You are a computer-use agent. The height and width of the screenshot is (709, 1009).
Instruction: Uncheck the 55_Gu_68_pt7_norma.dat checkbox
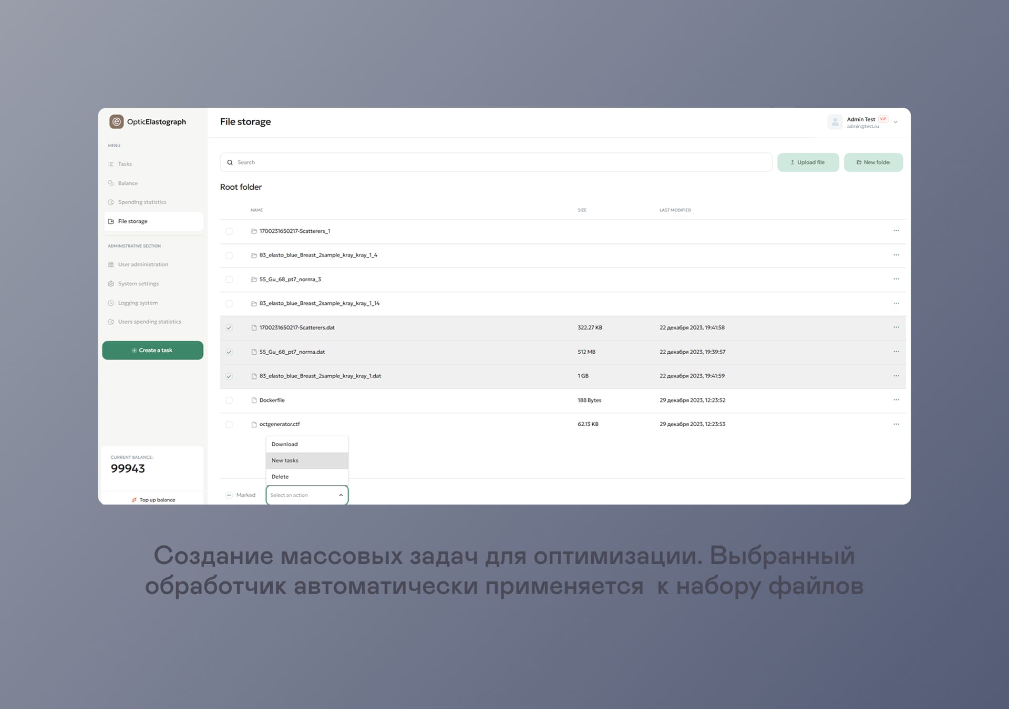click(229, 352)
